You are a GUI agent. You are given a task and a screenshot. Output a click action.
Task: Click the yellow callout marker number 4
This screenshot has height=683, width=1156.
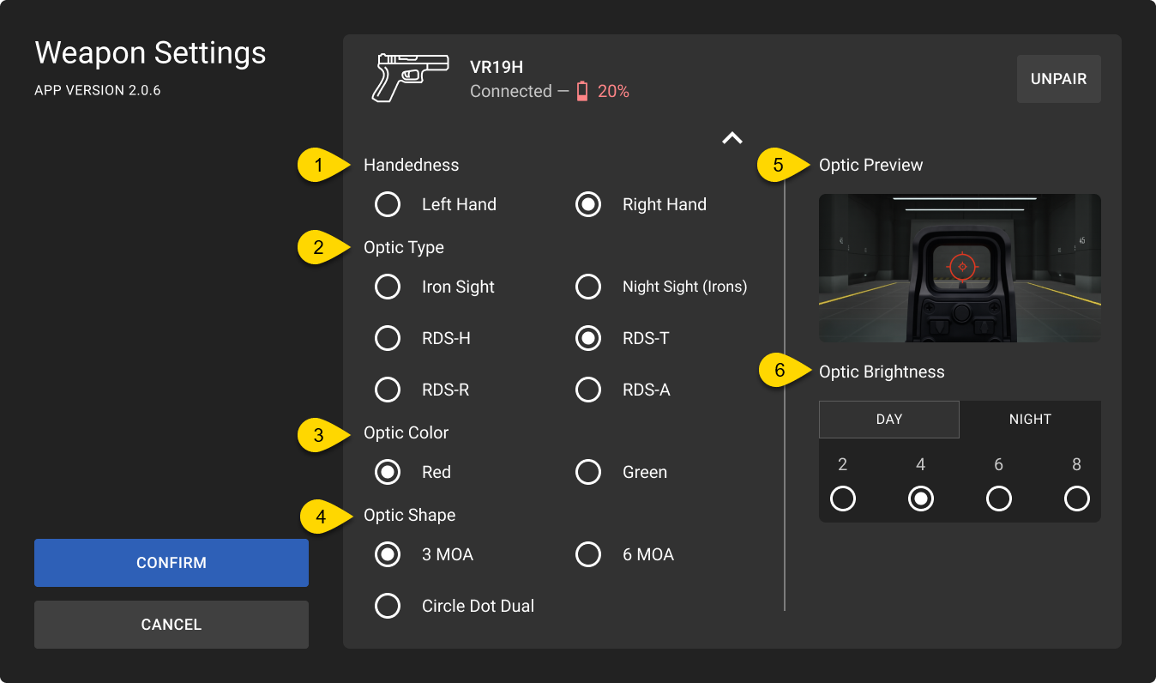(321, 517)
